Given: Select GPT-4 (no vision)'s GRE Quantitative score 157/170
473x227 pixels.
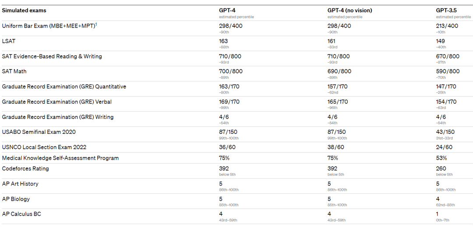Looking at the screenshot, I should tap(338, 87).
